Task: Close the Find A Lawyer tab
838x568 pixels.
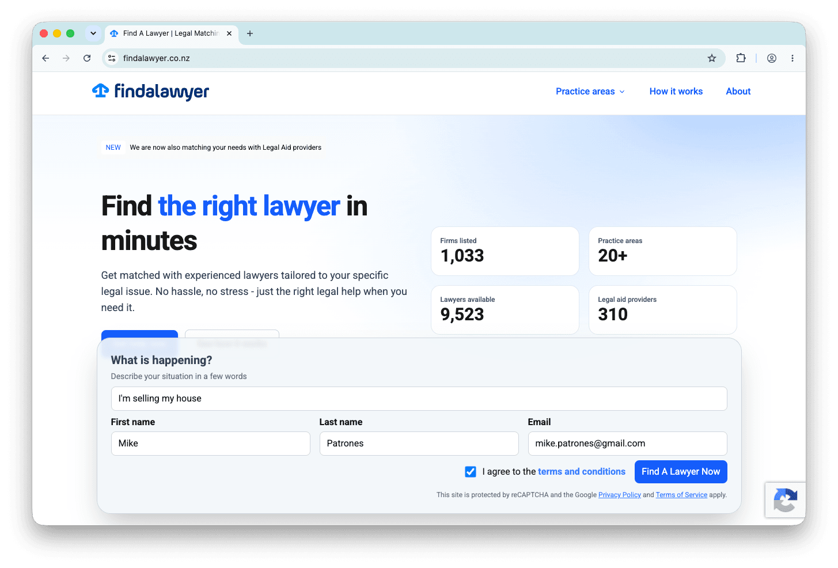Action: pyautogui.click(x=229, y=33)
